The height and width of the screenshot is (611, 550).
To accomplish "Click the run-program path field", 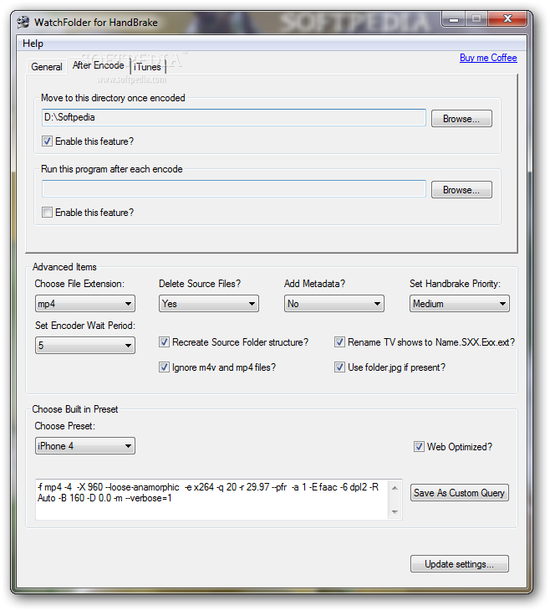I will [233, 188].
